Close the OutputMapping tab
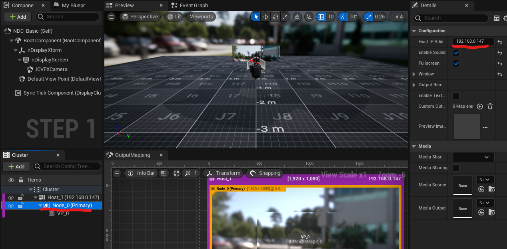Viewport: 507px width, 249px height. 162,155
